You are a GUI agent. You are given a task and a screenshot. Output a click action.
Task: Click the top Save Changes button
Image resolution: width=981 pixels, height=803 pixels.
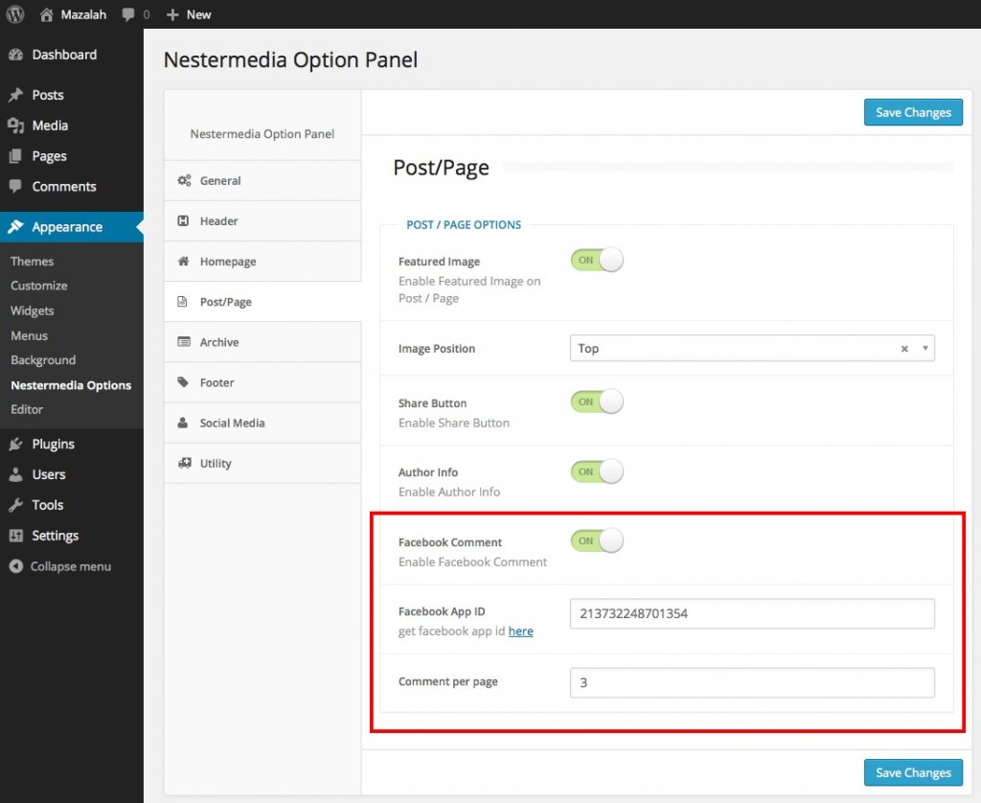[x=913, y=113]
